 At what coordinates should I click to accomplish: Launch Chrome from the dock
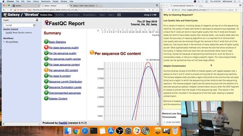point(76,131)
